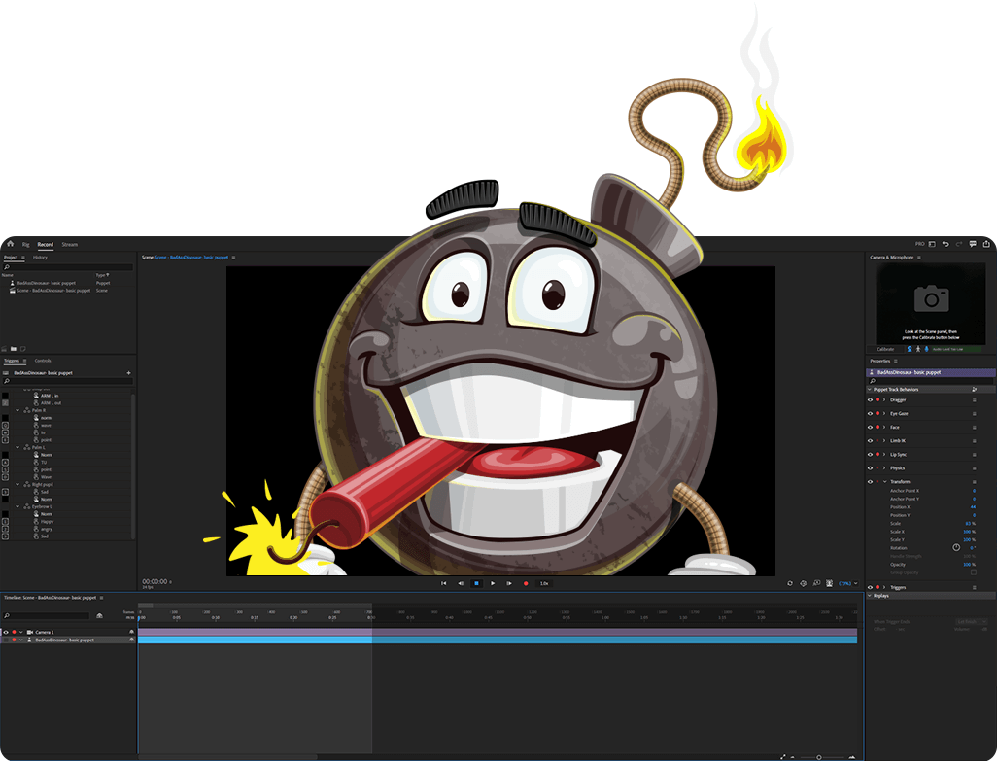The height and width of the screenshot is (761, 997).
Task: Open the Controls tab
Action: click(43, 361)
